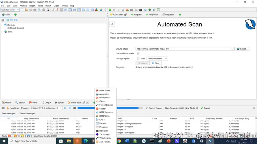Unpin the Quick Start tab
This screenshot has width=257, height=144.
coord(126,15)
